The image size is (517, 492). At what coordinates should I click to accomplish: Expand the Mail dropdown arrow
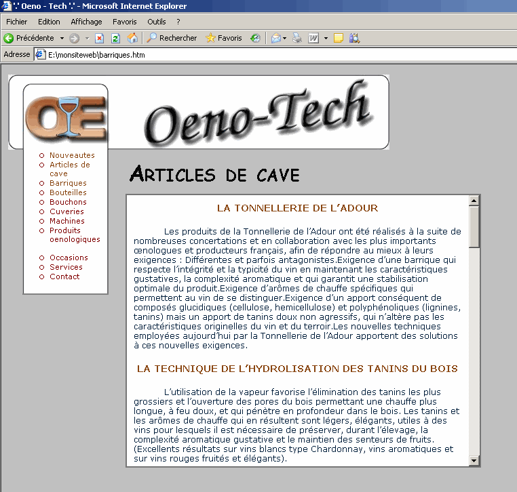[x=285, y=38]
